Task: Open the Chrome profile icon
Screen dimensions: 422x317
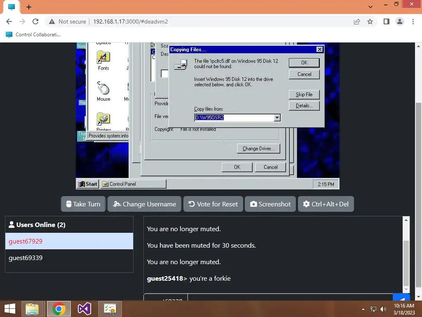Action: (400, 21)
